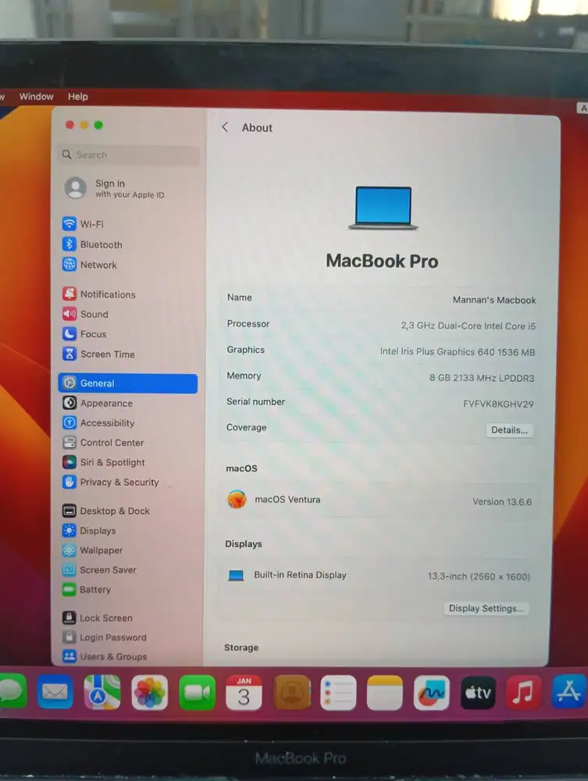Launch FaceTime from the Dock
The width and height of the screenshot is (588, 781).
(x=197, y=692)
